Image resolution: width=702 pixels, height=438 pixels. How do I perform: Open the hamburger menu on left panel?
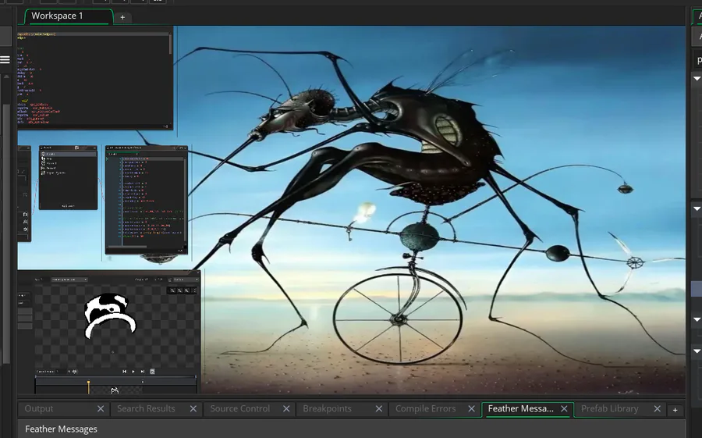click(5, 59)
